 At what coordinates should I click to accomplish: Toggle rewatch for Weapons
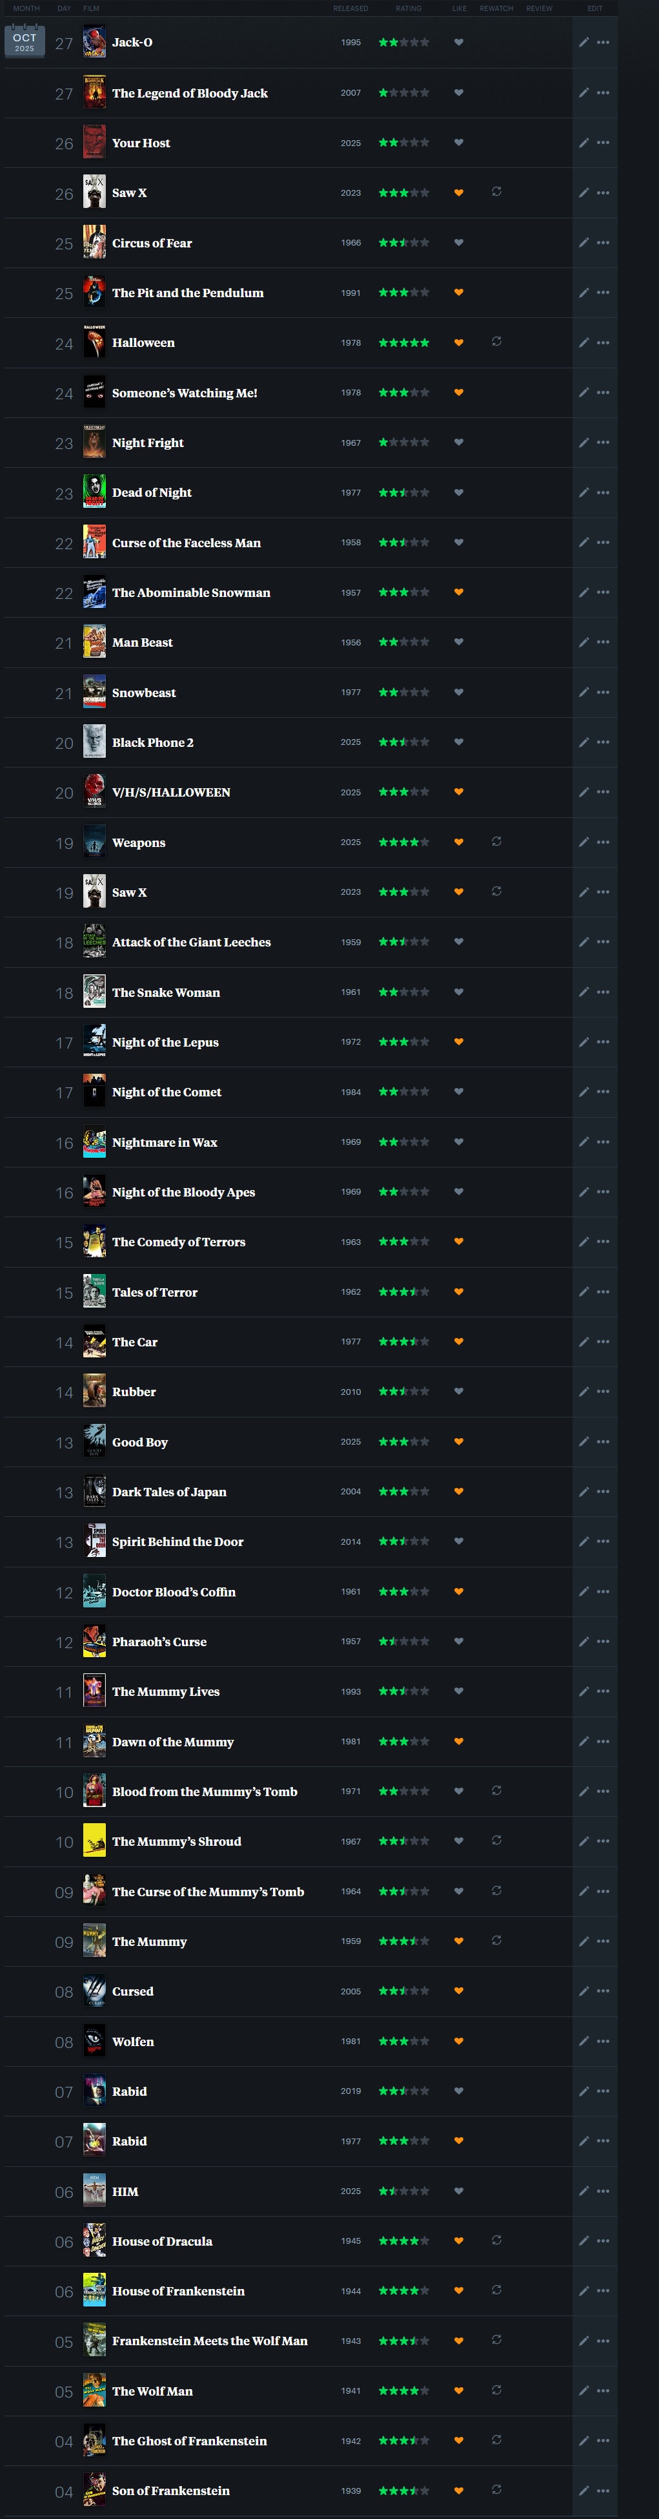tap(497, 841)
